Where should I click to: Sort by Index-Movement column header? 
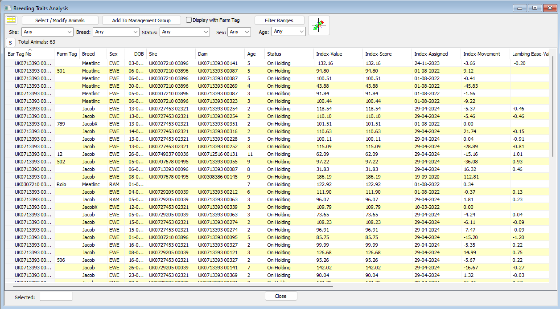(x=485, y=54)
